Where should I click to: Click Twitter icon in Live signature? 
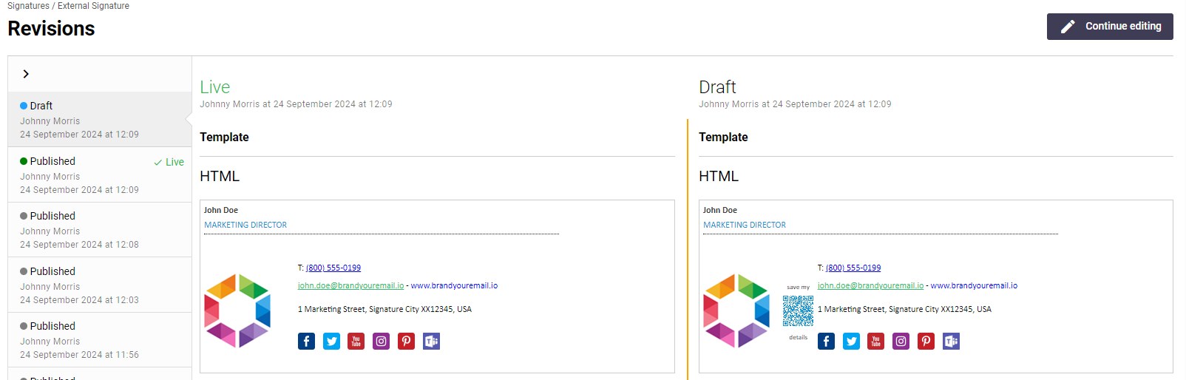331,341
